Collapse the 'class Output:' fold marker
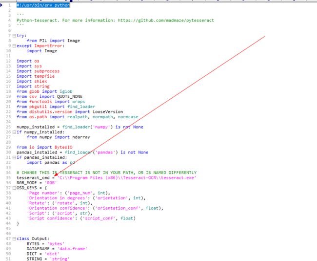Image resolution: width=317 pixels, height=261 pixels. (14, 239)
